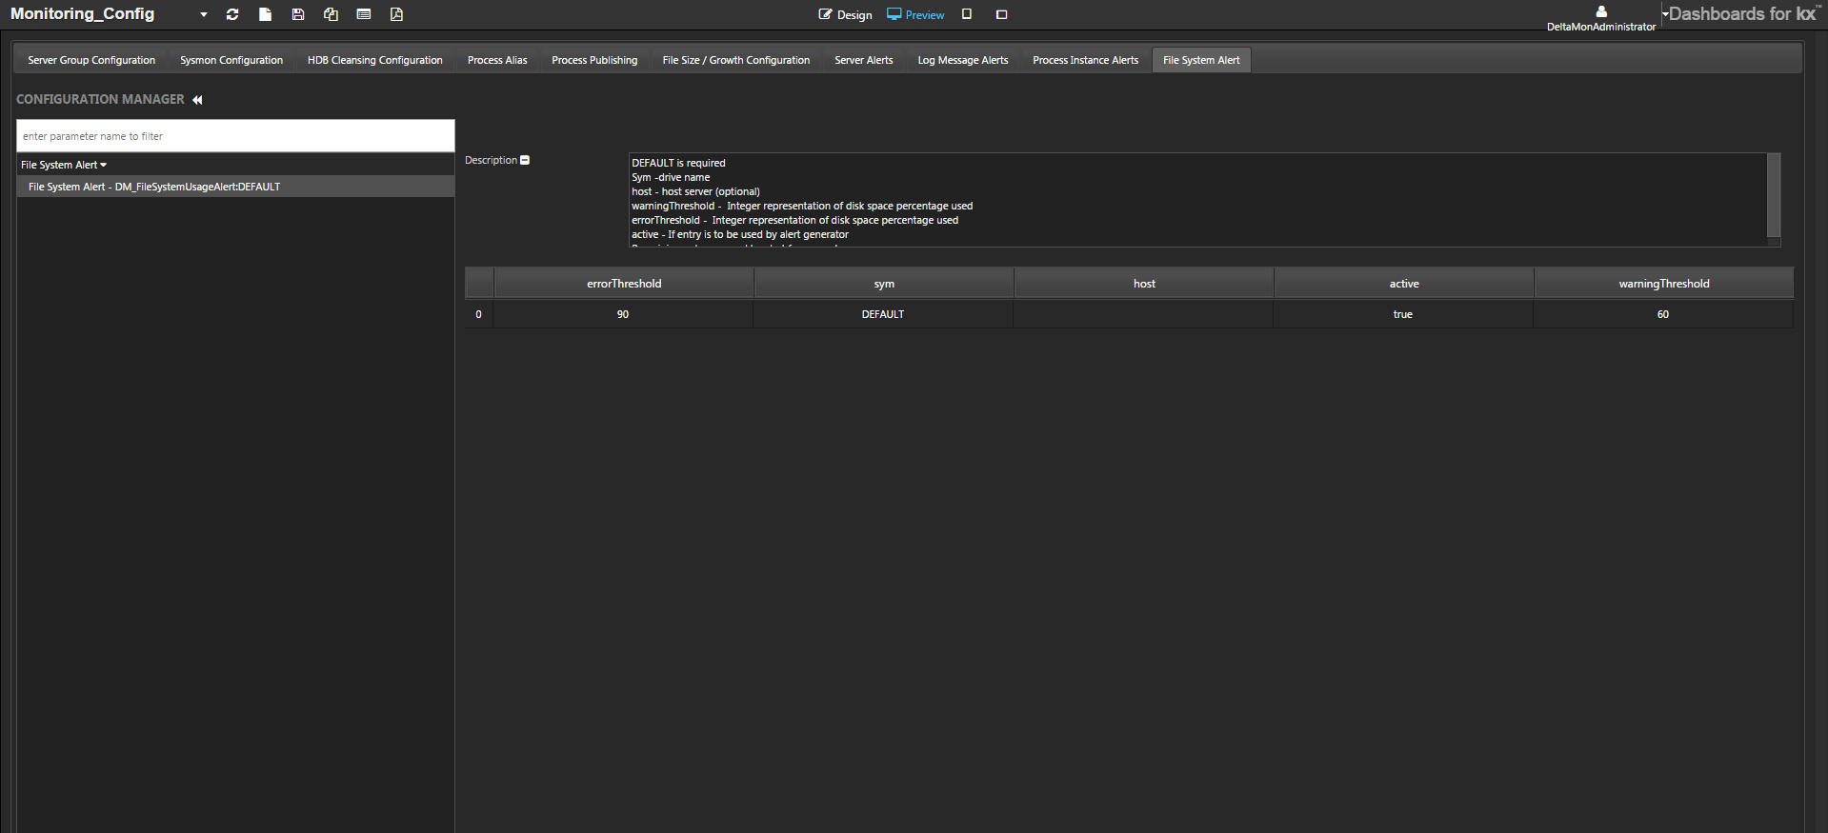Select the portrait device view icon
Image resolution: width=1828 pixels, height=833 pixels.
click(x=967, y=14)
